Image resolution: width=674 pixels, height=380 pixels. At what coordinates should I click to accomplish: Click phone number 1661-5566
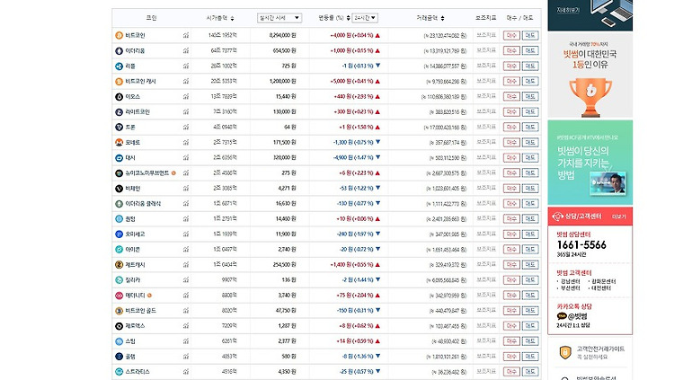coord(581,245)
